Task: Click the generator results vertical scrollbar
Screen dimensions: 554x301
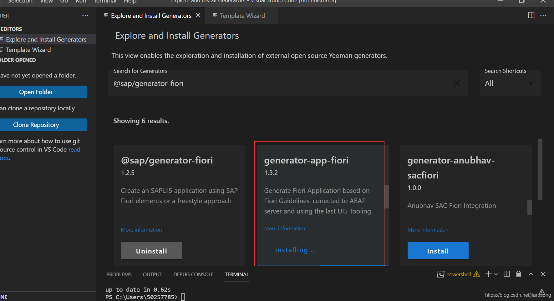Action: click(540, 170)
